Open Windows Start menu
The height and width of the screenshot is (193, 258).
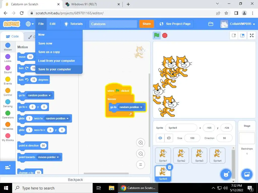pos(6,188)
